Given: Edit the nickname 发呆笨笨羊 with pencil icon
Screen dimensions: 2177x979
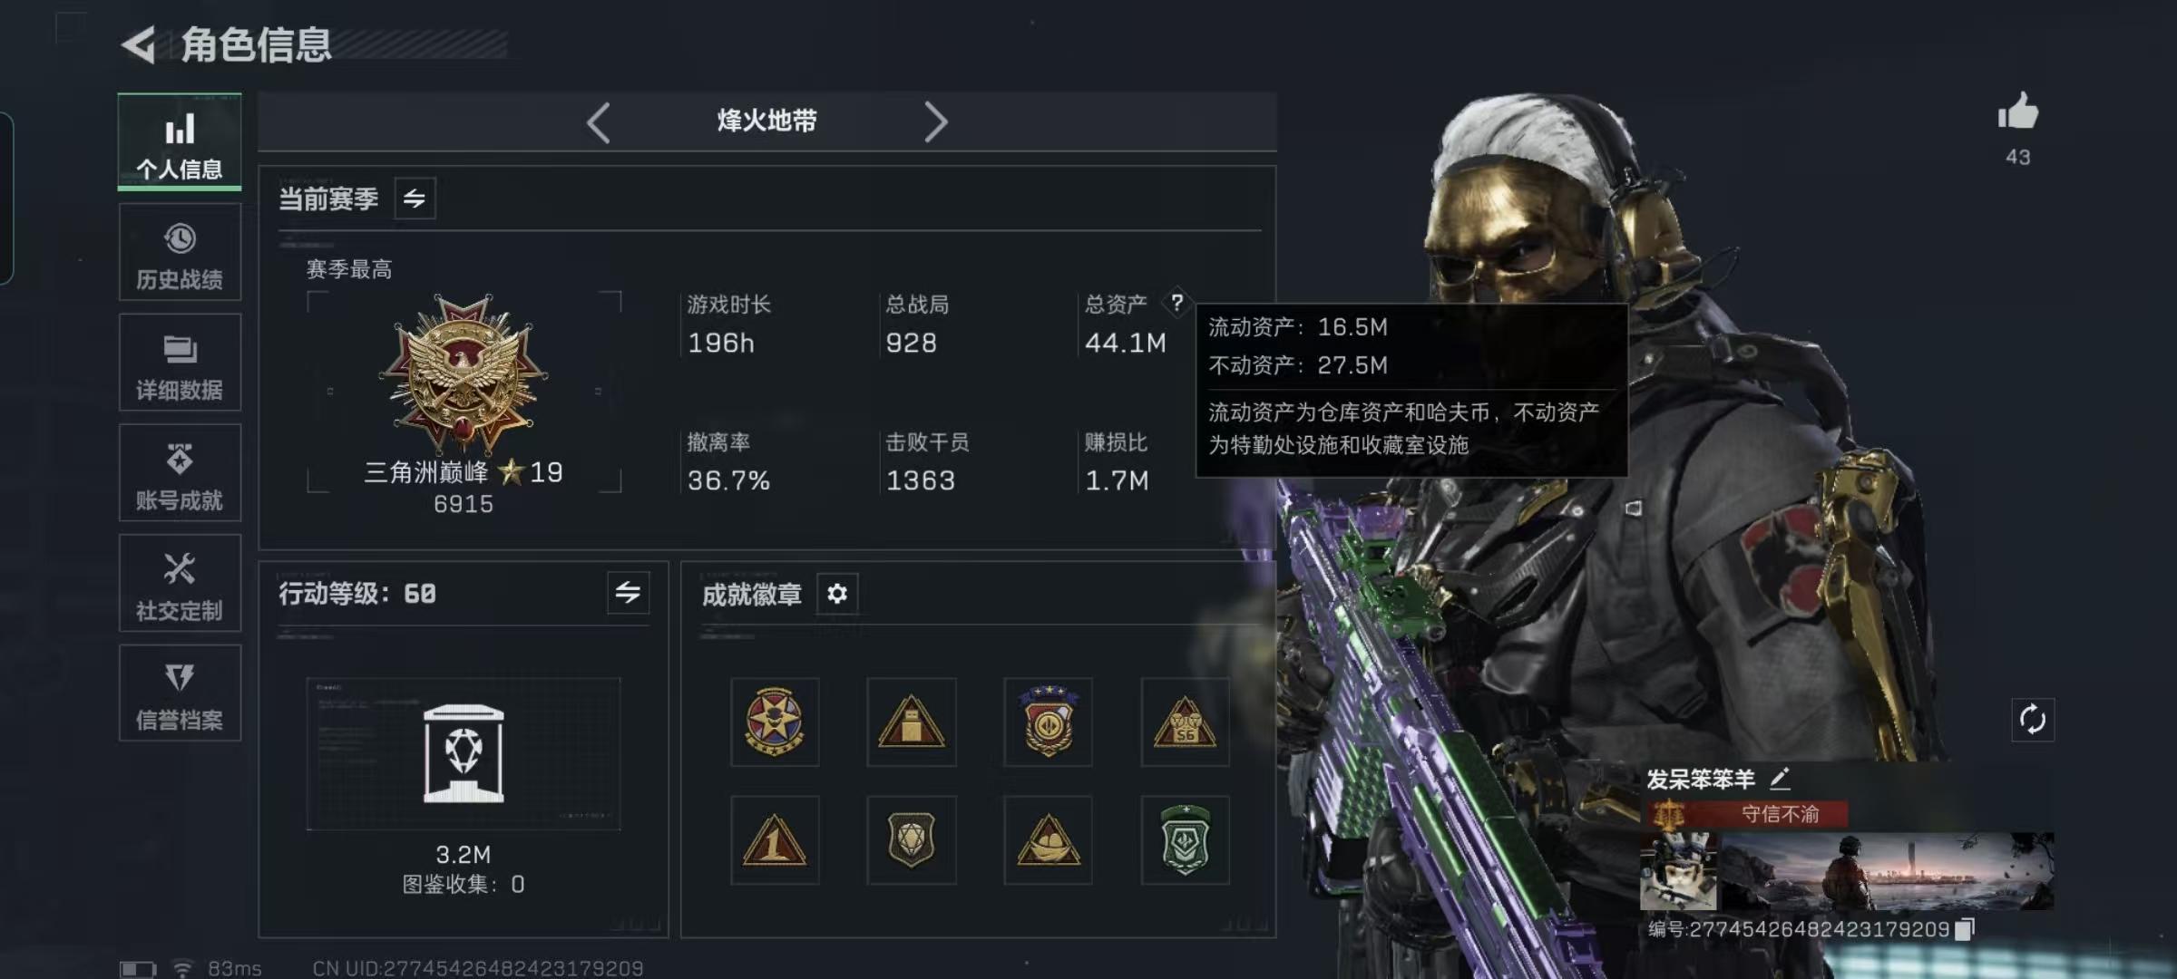Looking at the screenshot, I should 1780,779.
